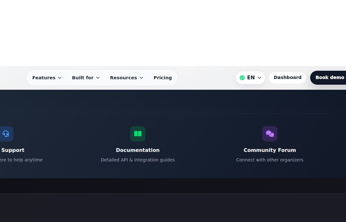Open the Resources dropdown menu
The height and width of the screenshot is (222, 346).
click(127, 78)
